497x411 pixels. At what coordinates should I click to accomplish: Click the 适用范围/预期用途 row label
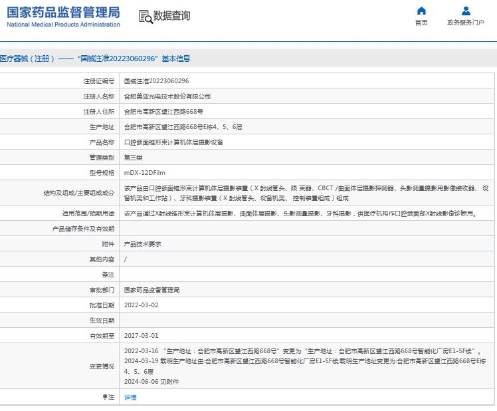point(88,213)
